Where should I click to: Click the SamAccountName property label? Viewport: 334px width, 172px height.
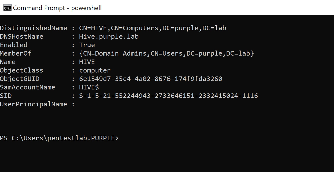[28, 87]
